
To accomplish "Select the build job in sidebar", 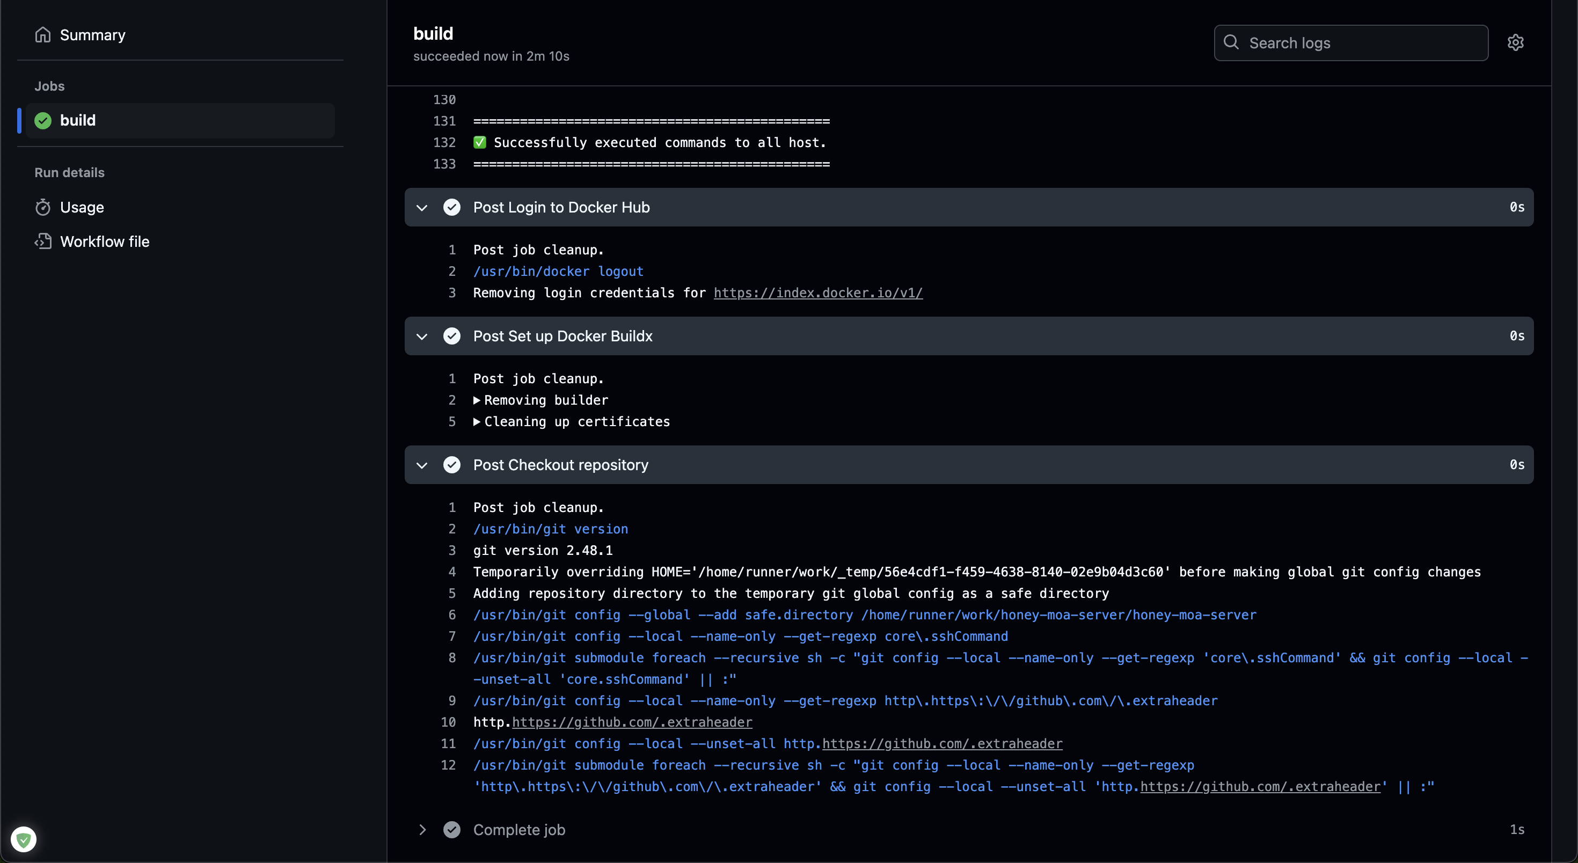I will (x=180, y=121).
